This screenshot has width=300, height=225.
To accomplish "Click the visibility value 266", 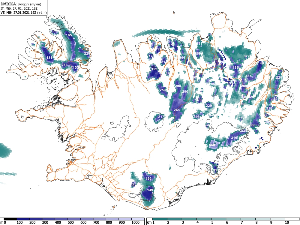I will [182, 58].
